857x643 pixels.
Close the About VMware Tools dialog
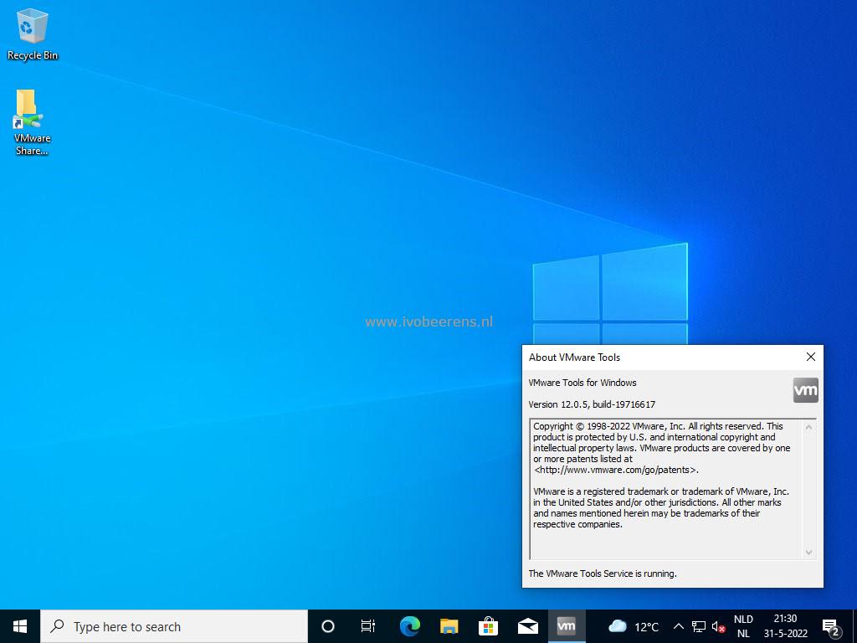[810, 357]
